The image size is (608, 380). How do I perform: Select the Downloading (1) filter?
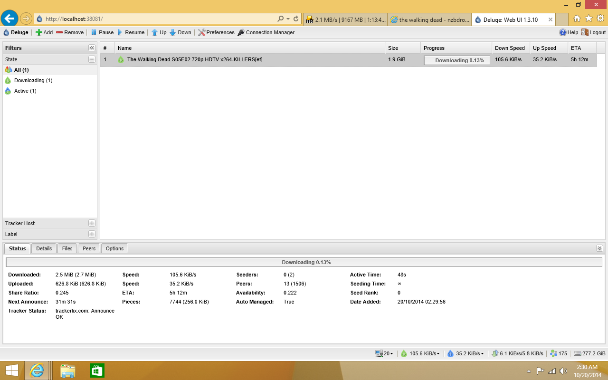50,80
